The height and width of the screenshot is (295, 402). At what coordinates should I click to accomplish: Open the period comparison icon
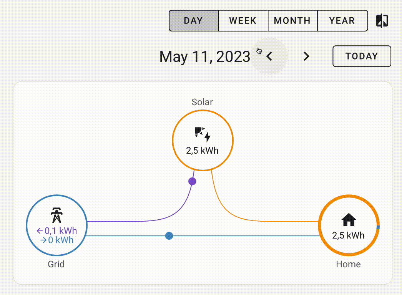(382, 21)
